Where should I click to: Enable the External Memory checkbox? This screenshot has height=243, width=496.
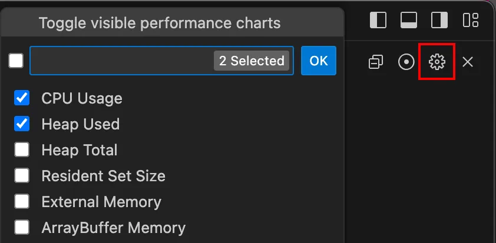click(22, 201)
